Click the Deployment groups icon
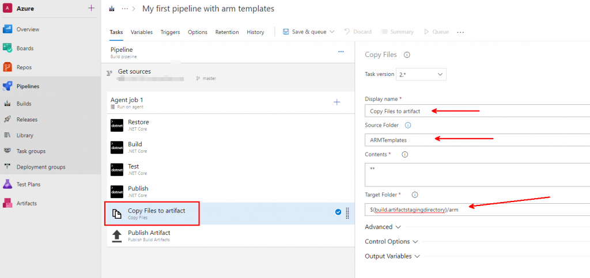This screenshot has width=590, height=278. pos(7,167)
